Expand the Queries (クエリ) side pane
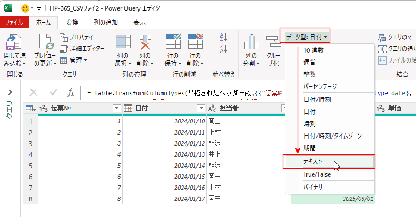 click(x=9, y=92)
